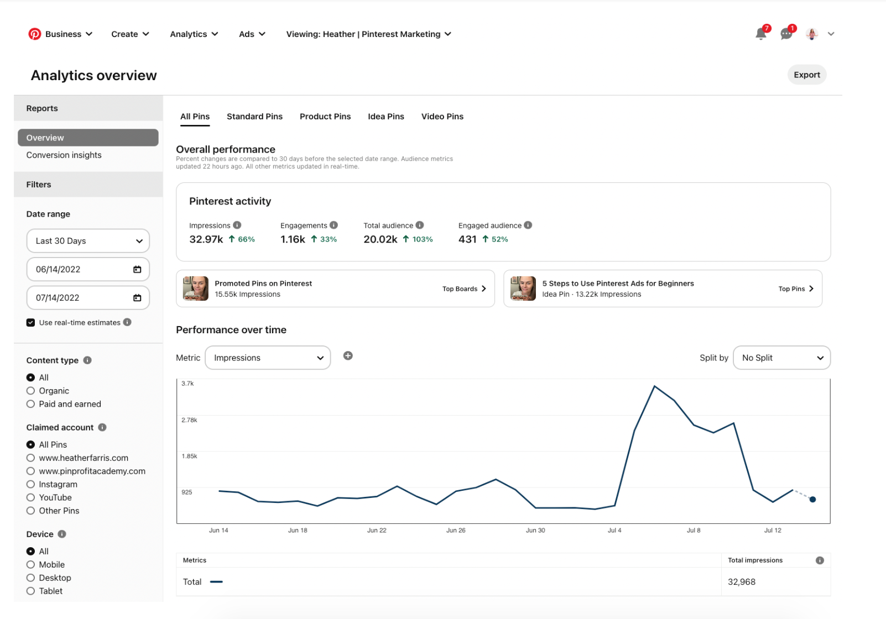Uncheck Use real-time estimates checkbox
This screenshot has width=886, height=619.
pos(31,323)
